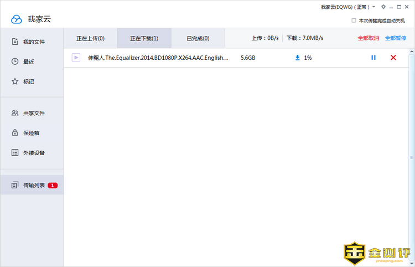Select 传输列表 transfer list
The image size is (415, 267).
[x=33, y=185]
